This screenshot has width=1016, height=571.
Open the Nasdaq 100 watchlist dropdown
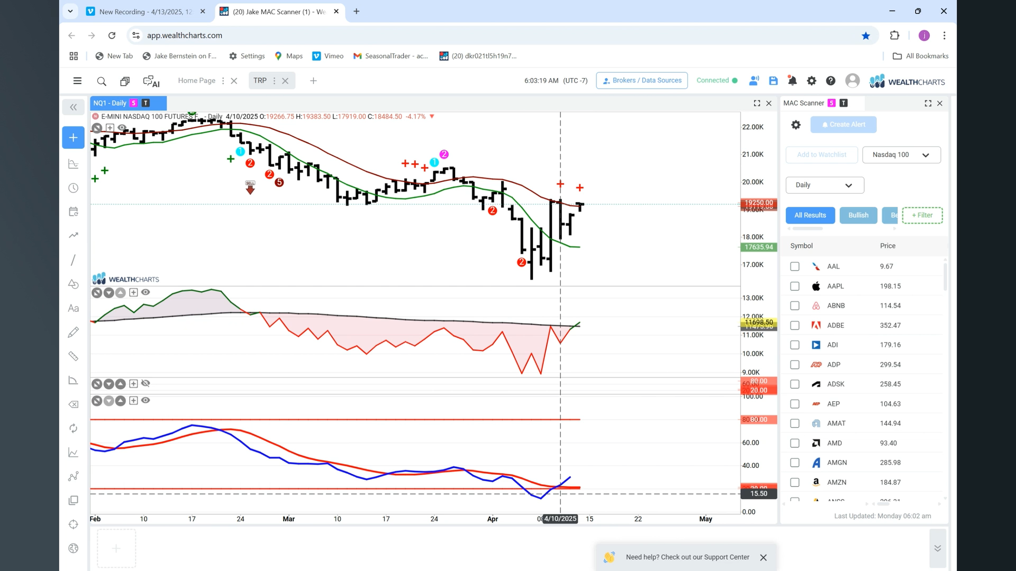[x=901, y=155]
